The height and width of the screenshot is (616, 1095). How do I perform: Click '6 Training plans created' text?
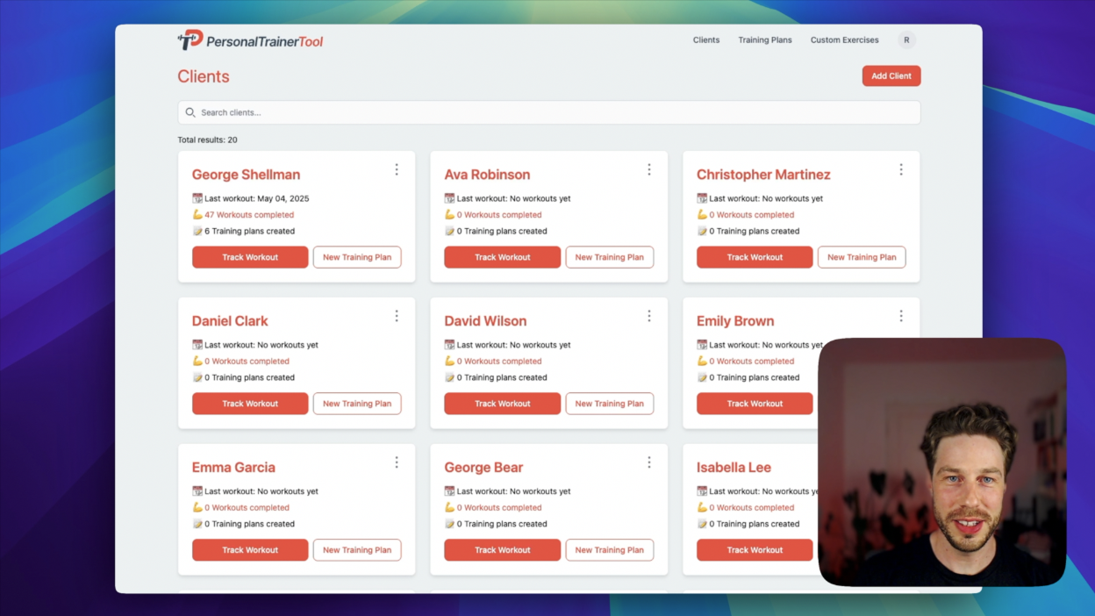(x=249, y=232)
